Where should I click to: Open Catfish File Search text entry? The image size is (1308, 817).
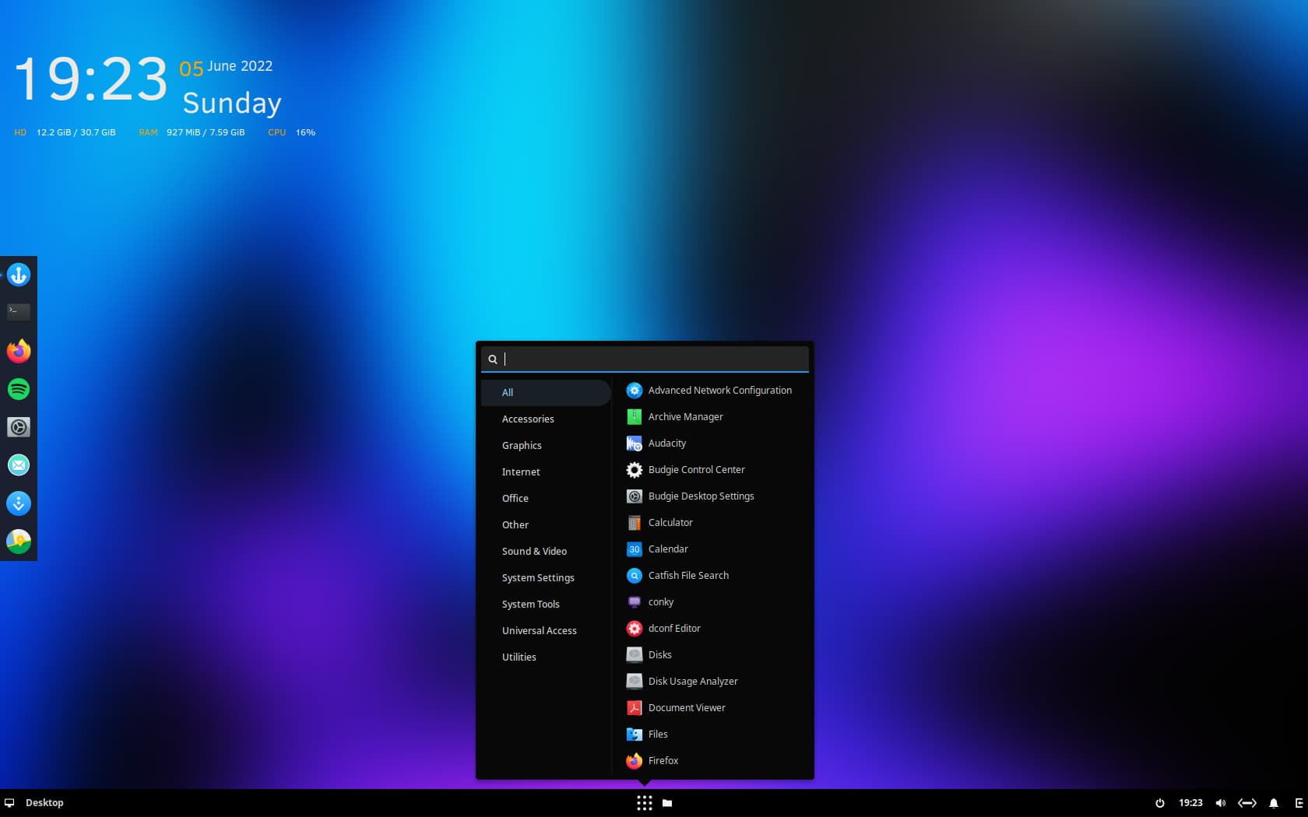click(x=689, y=576)
